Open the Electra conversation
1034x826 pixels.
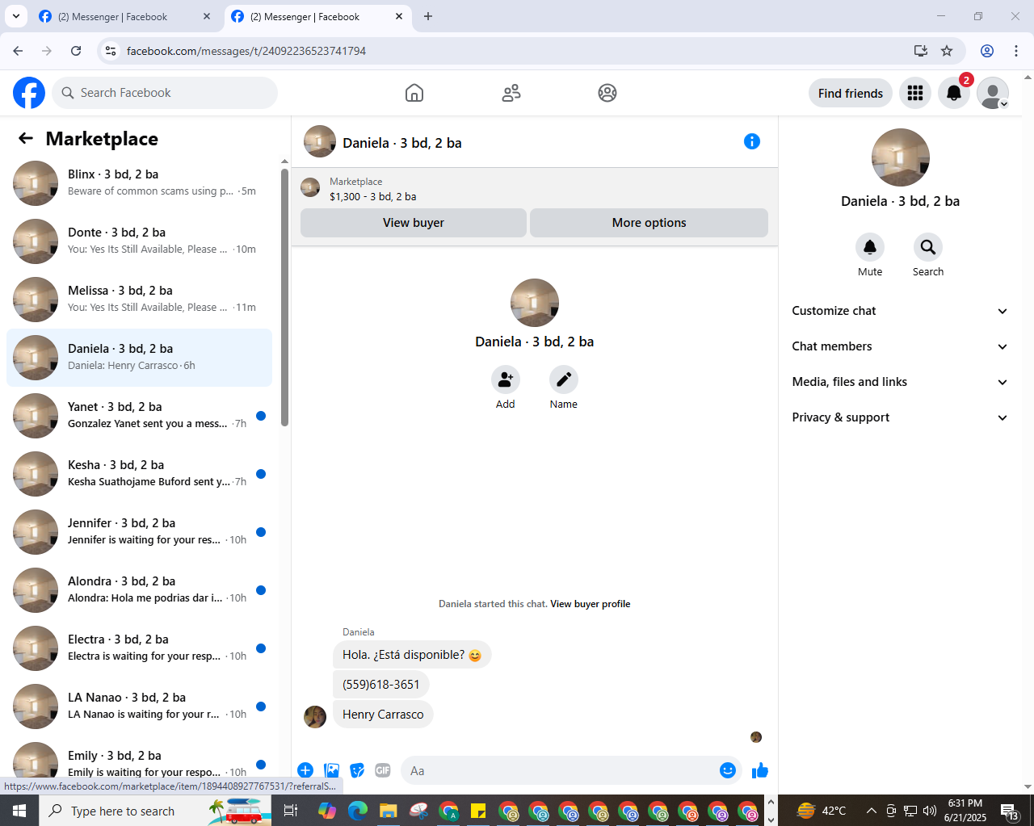click(139, 648)
